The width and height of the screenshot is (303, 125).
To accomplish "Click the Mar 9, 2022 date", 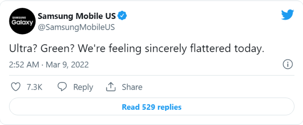I will [67, 65].
